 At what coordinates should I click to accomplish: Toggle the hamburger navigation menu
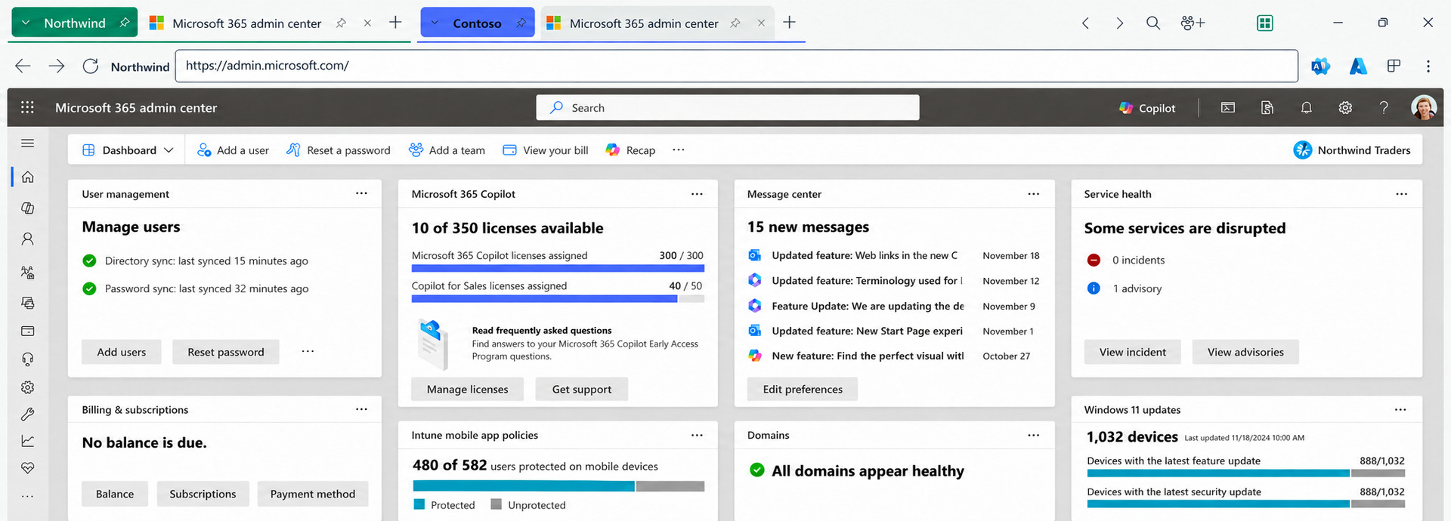(x=28, y=143)
